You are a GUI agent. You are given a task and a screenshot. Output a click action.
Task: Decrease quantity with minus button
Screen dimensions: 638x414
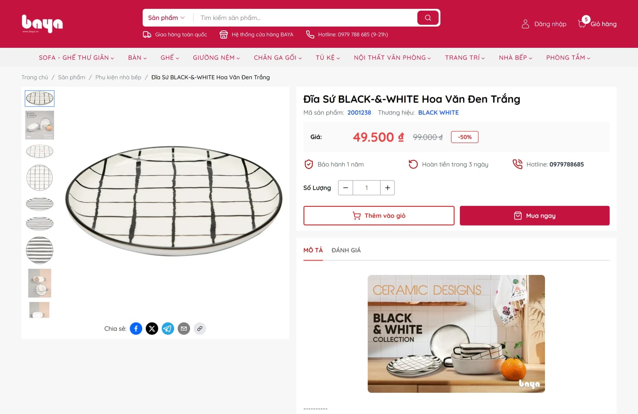346,188
